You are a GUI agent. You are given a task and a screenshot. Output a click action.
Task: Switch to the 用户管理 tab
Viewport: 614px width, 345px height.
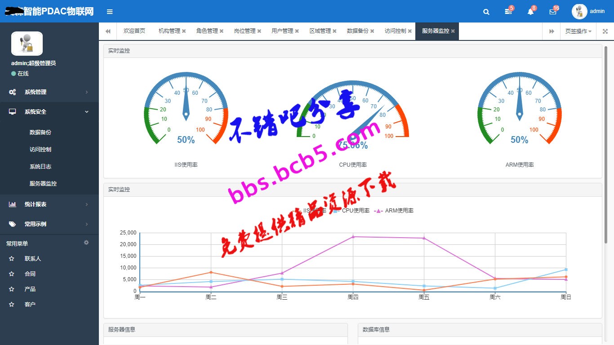pos(282,31)
